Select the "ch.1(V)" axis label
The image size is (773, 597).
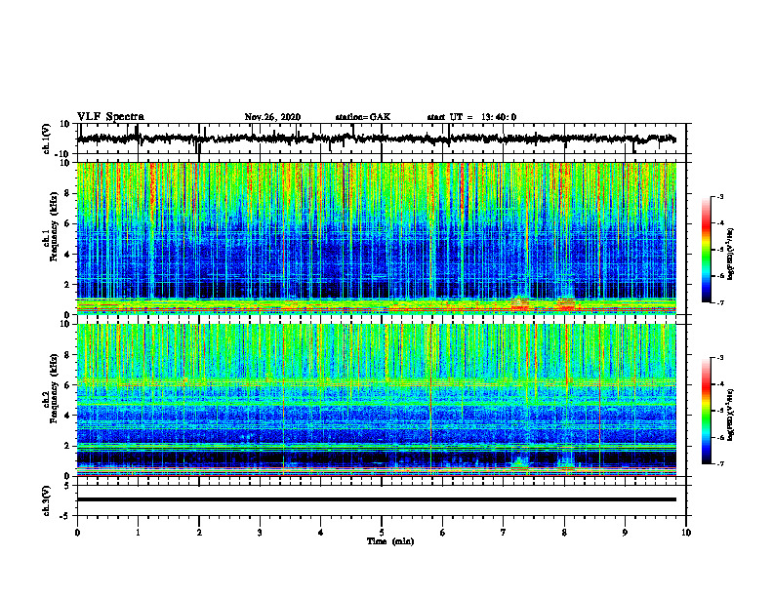coord(47,139)
